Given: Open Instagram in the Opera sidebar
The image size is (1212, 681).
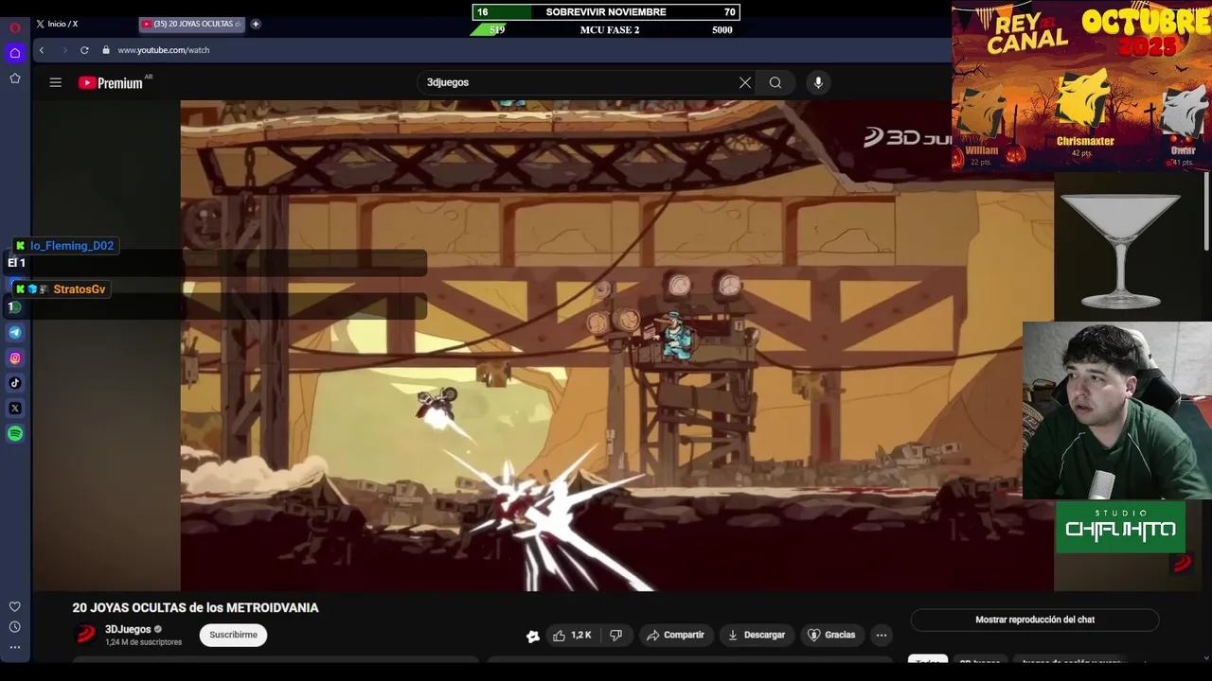Looking at the screenshot, I should [15, 358].
